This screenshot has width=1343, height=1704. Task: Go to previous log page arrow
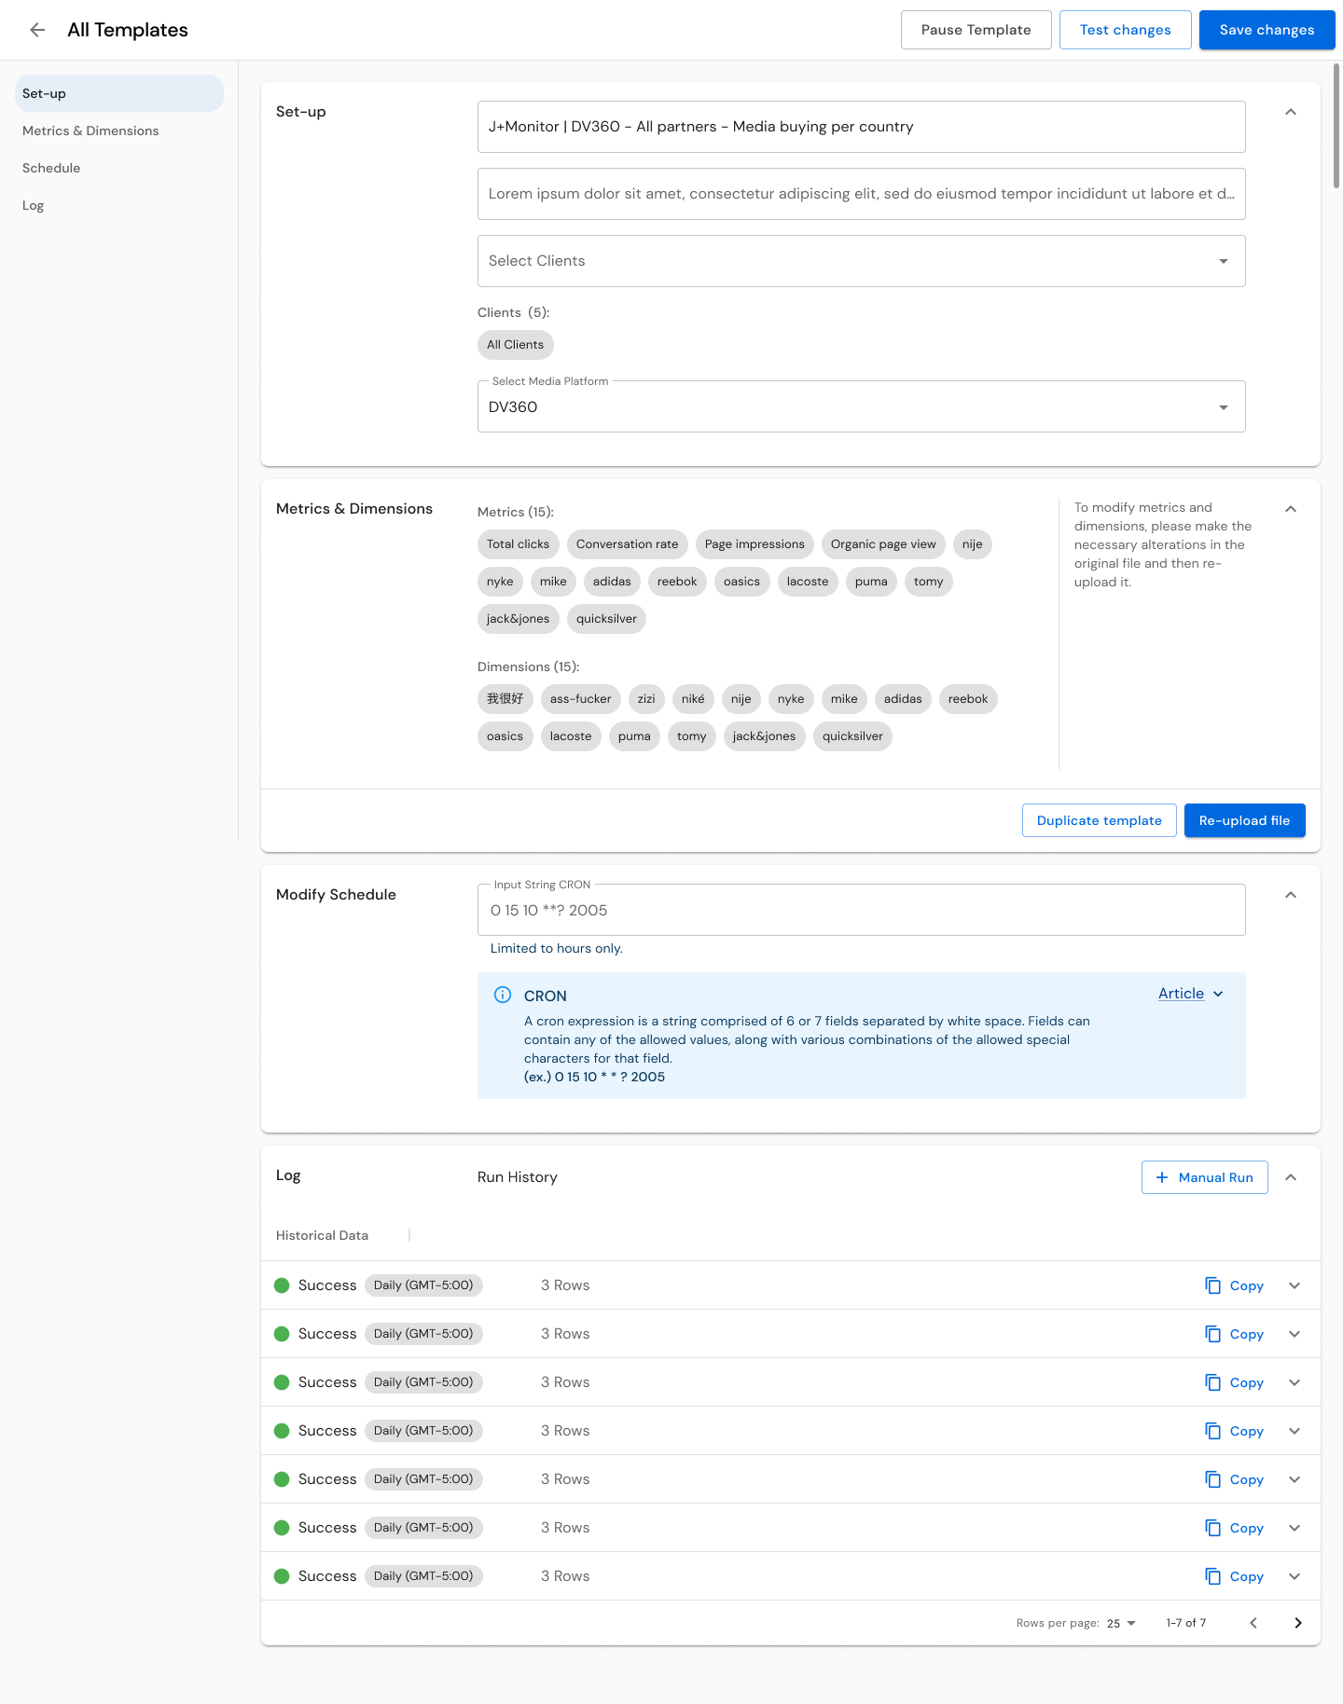click(1253, 1623)
